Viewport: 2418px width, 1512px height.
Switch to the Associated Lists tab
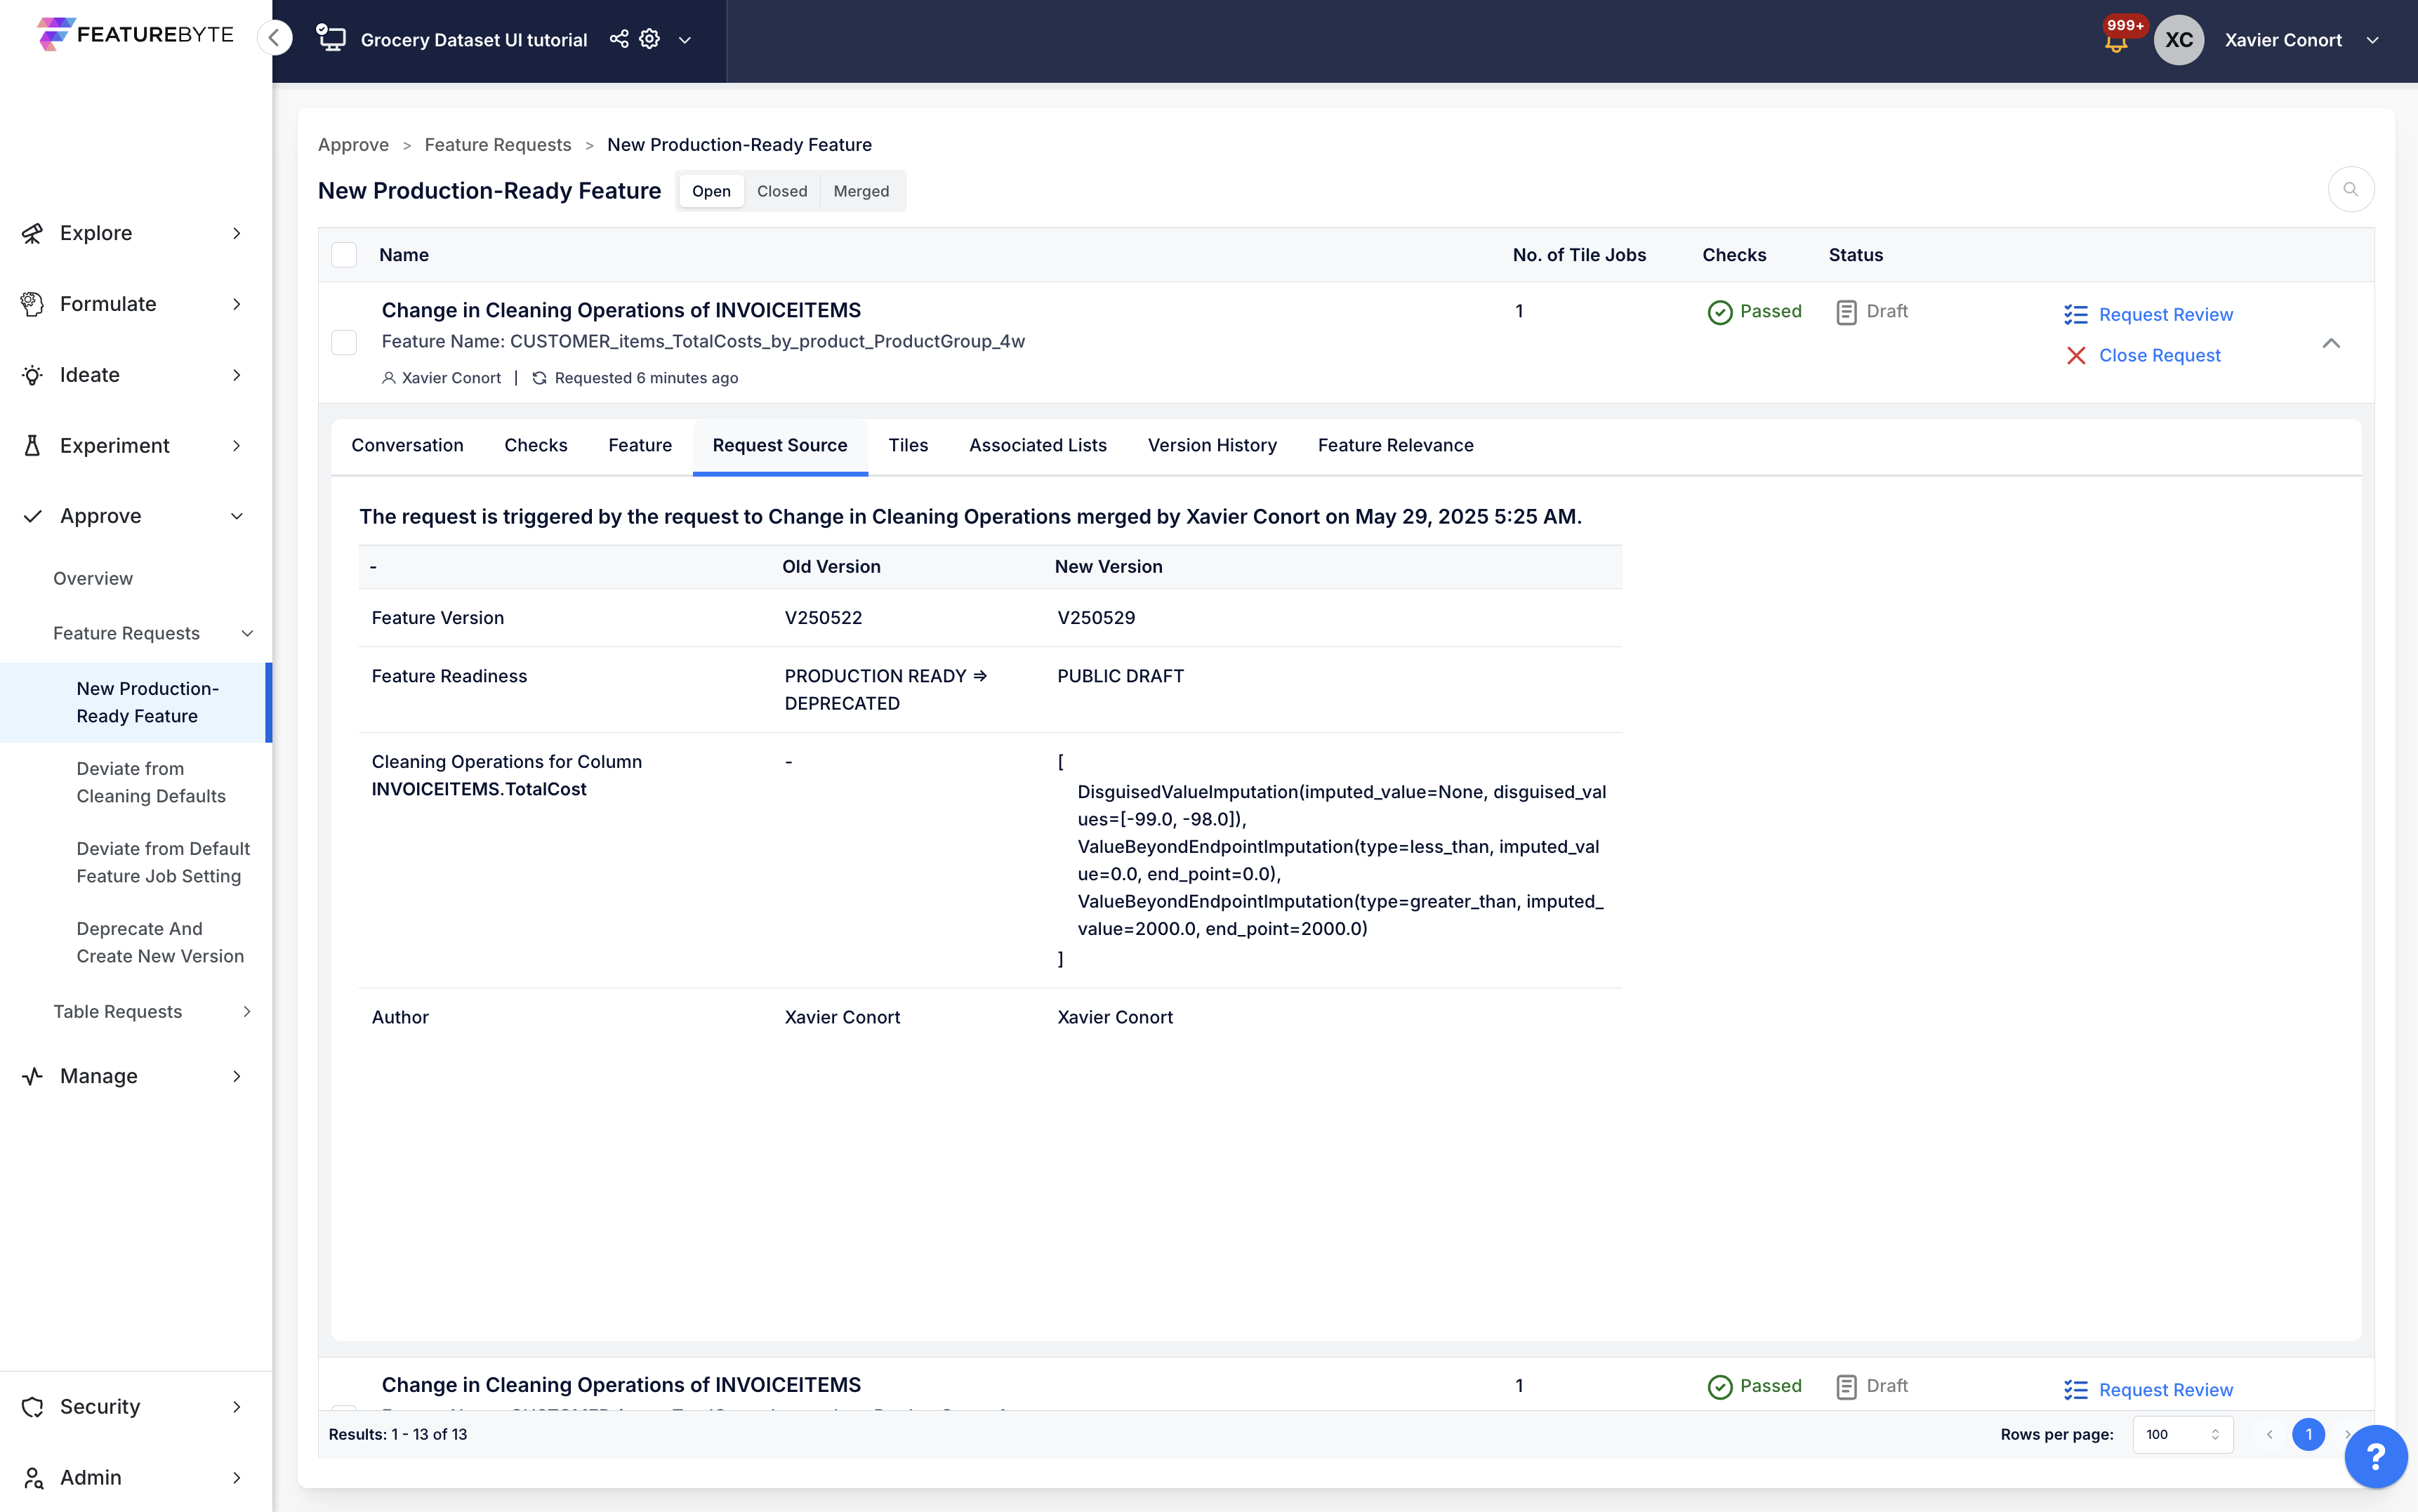[x=1038, y=445]
